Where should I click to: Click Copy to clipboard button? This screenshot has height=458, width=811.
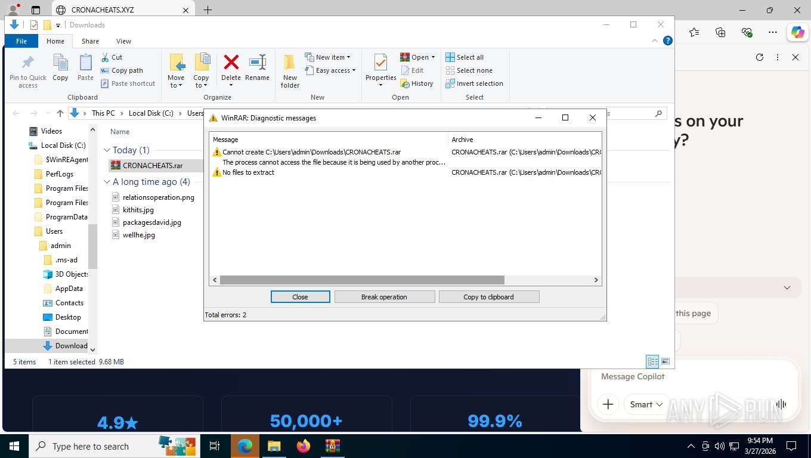tap(488, 297)
